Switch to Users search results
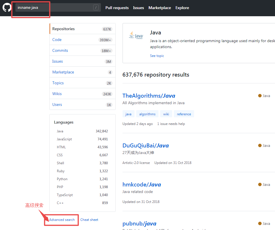This screenshot has width=275, height=230. click(x=82, y=104)
